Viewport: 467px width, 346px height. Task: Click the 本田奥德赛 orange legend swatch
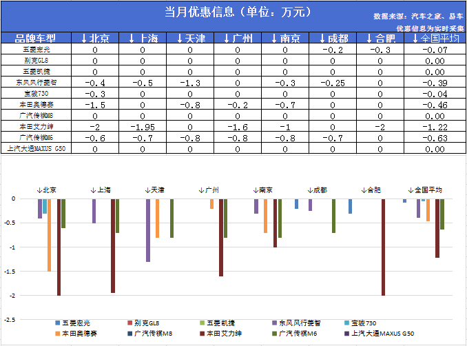(58, 334)
